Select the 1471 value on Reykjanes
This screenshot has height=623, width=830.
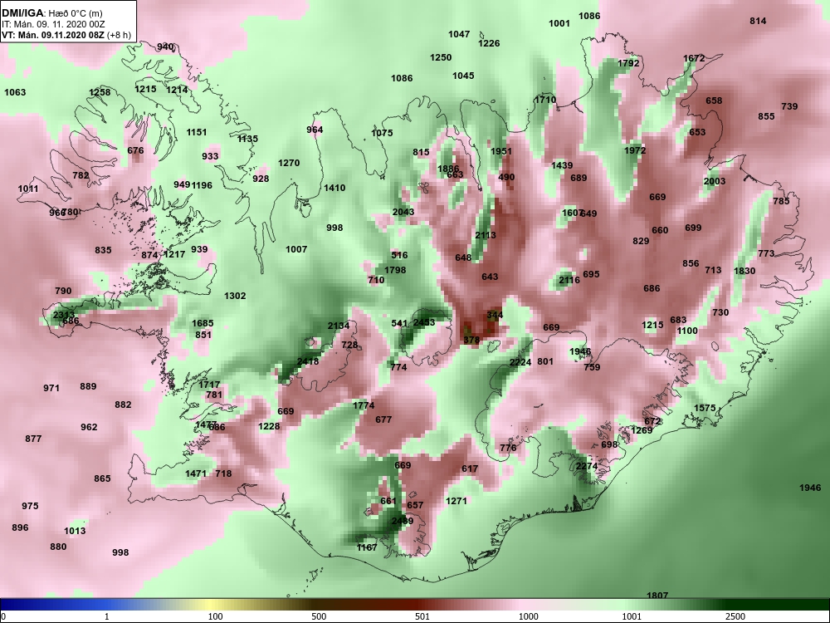pyautogui.click(x=196, y=473)
